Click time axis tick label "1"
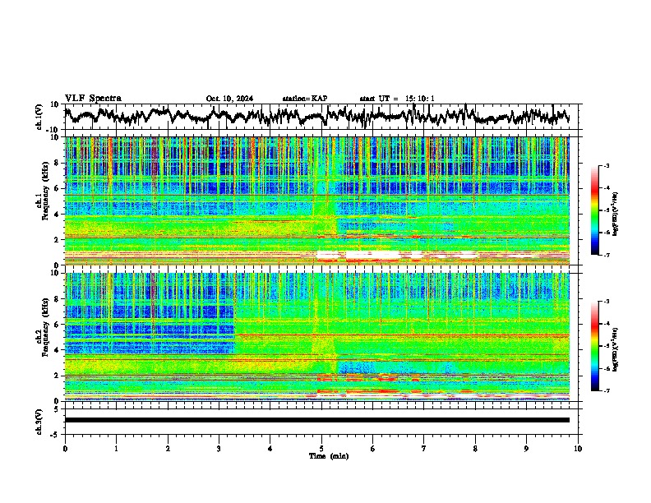The image size is (651, 503). click(x=116, y=449)
